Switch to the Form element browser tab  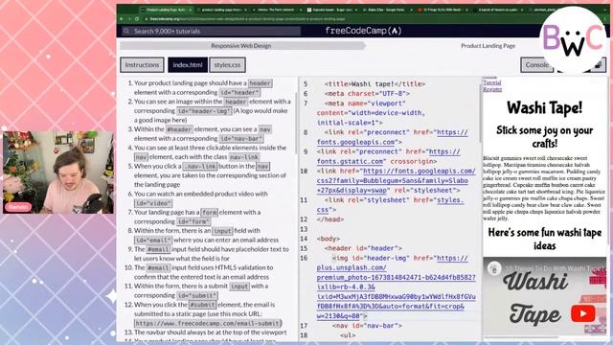[277, 10]
